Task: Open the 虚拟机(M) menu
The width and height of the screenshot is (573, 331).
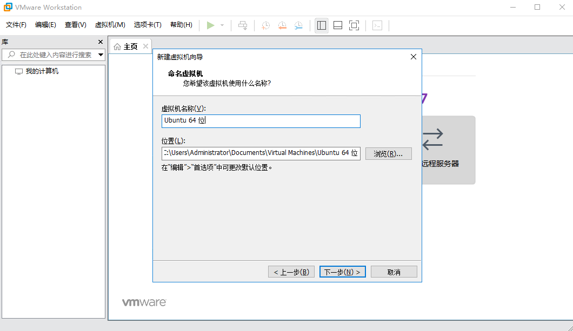Action: [x=110, y=25]
